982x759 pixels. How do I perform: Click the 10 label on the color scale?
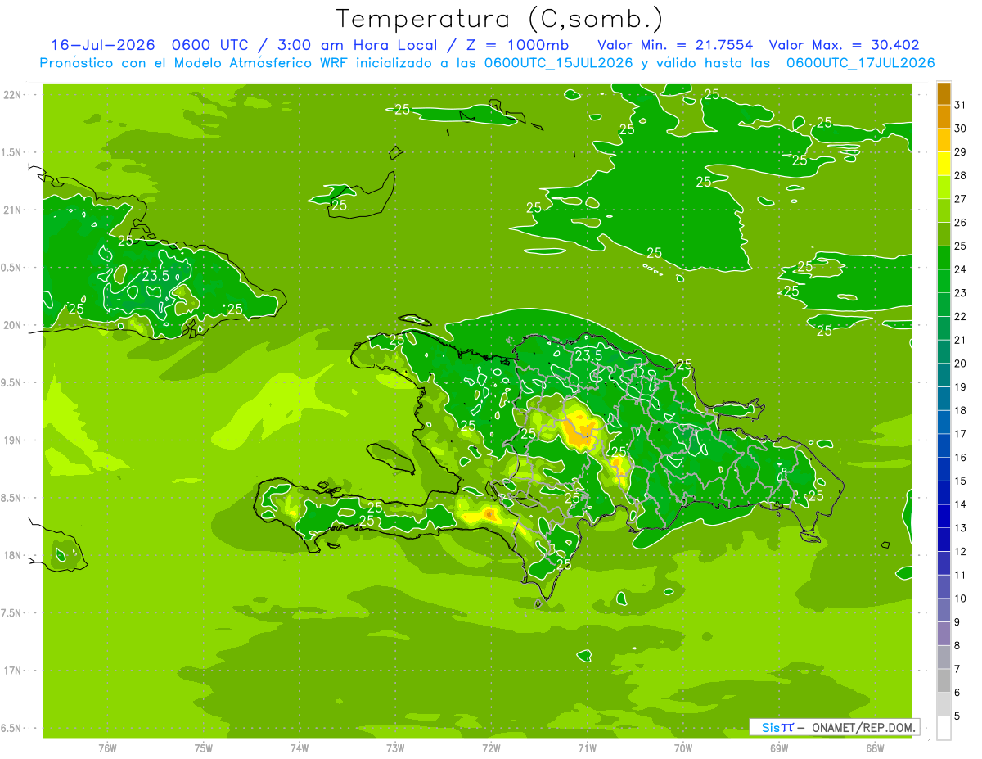[x=960, y=599]
